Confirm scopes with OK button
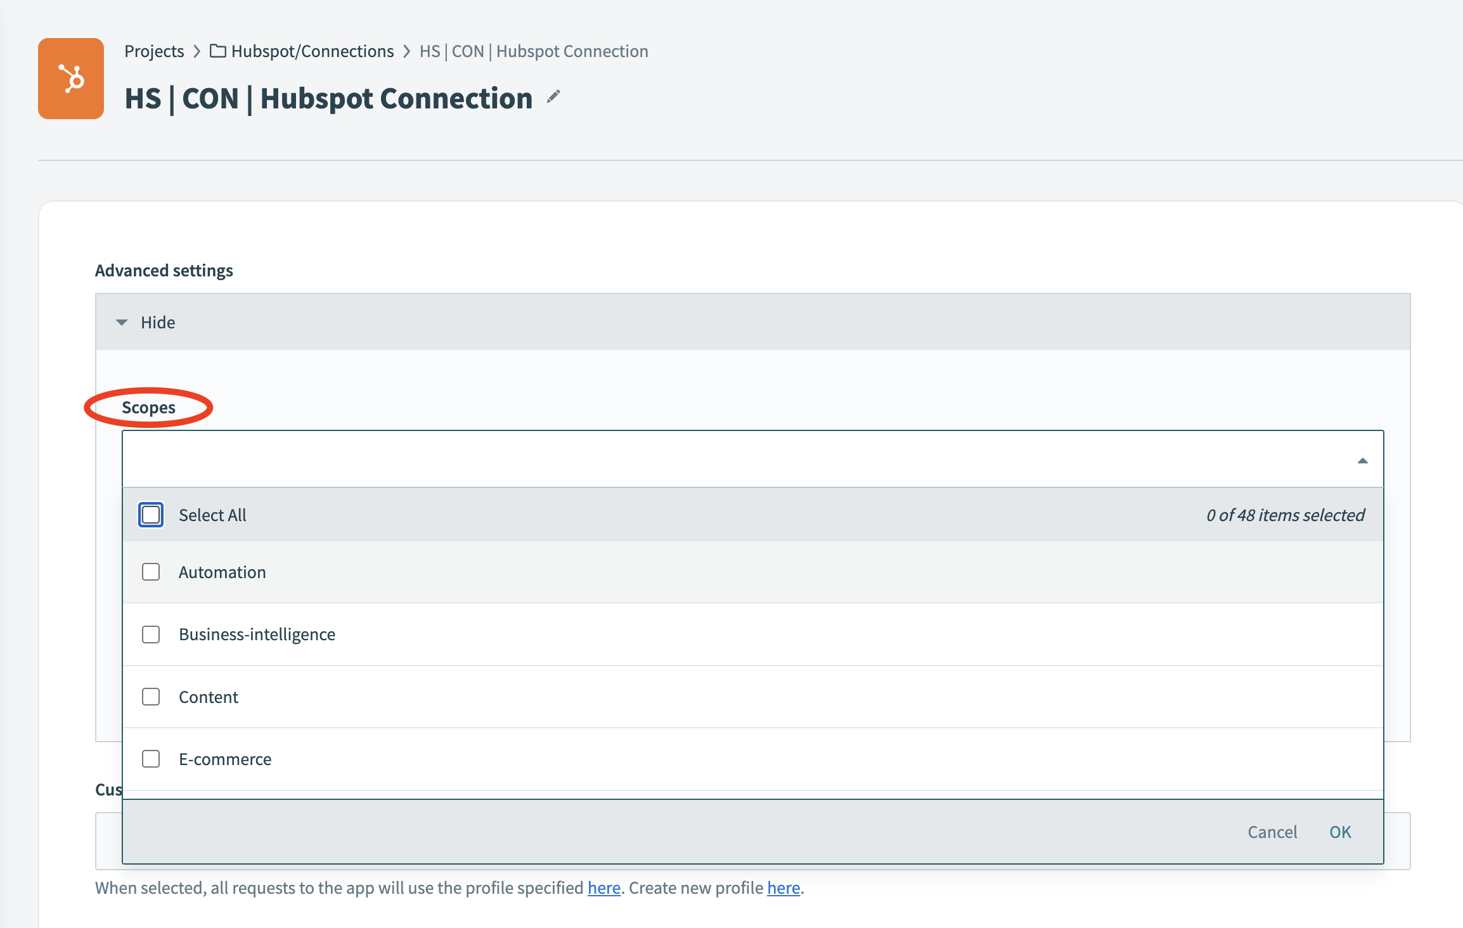1463x928 pixels. (x=1340, y=832)
